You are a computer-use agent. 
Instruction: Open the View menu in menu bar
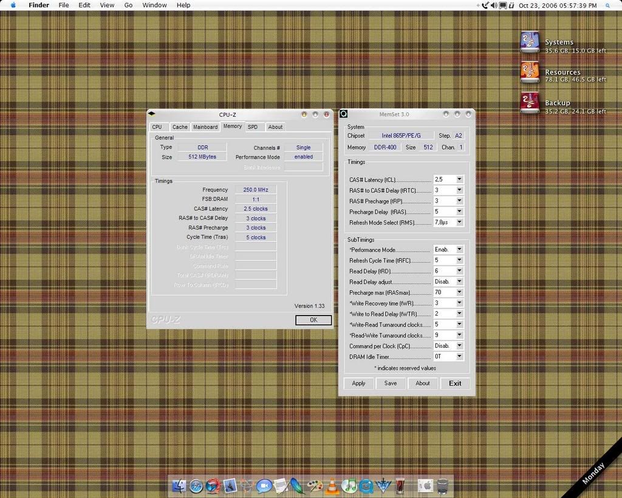tap(107, 5)
